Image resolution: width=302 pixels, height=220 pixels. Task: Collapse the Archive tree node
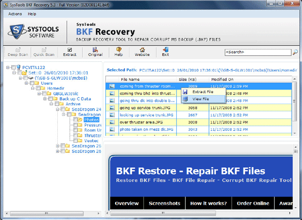[x=51, y=104]
